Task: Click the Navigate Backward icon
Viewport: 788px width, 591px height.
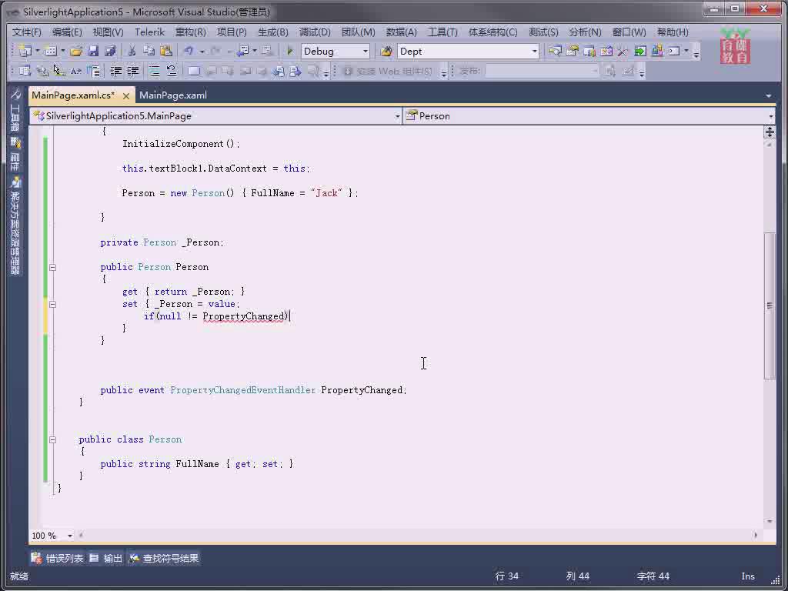Action: click(x=242, y=51)
